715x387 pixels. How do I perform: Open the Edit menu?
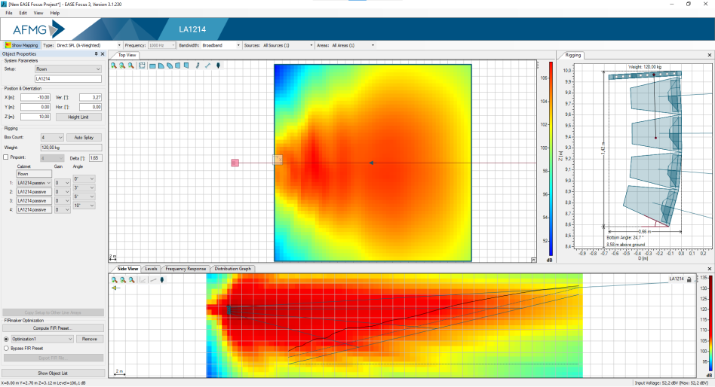pyautogui.click(x=23, y=13)
